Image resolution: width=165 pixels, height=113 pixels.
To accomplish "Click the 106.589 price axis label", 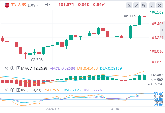I will [x=156, y=12].
